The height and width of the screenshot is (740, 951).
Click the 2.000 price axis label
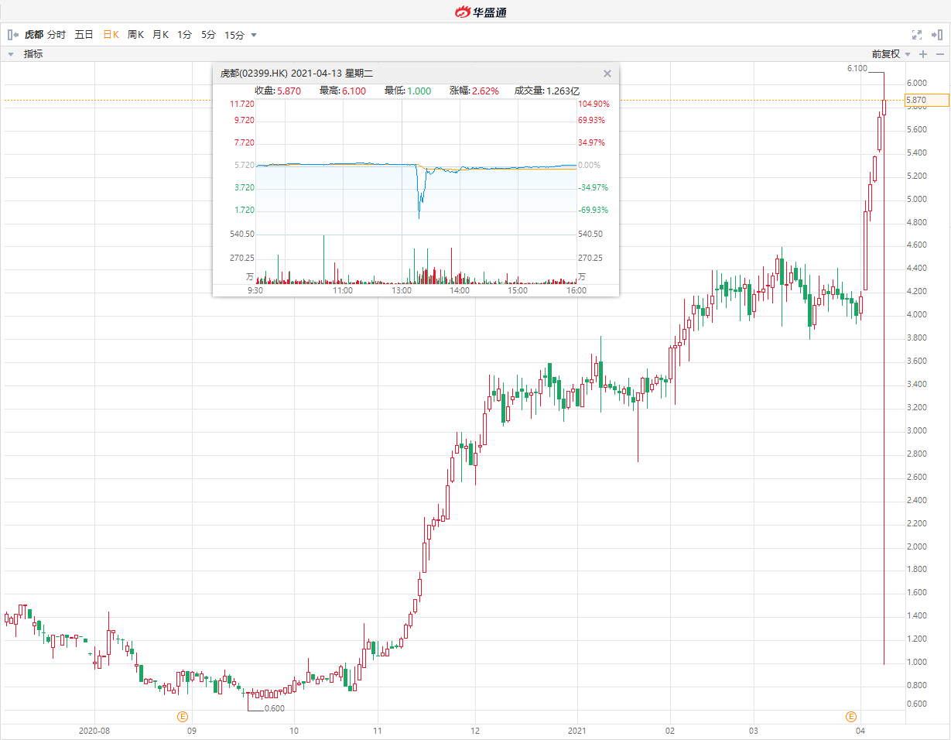[x=917, y=546]
